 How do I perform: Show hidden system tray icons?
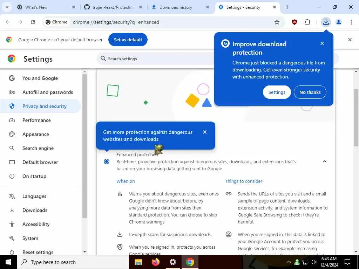(x=289, y=262)
